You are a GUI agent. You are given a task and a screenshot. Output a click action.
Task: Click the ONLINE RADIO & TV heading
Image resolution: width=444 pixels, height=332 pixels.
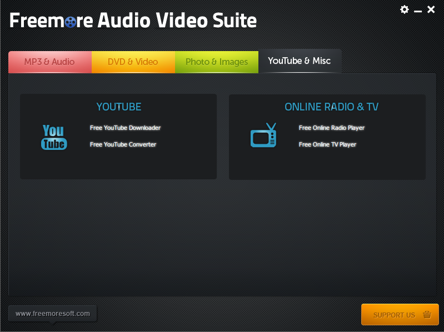point(331,107)
